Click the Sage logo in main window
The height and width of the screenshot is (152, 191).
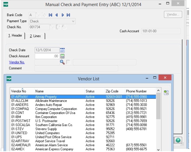coord(6,4)
